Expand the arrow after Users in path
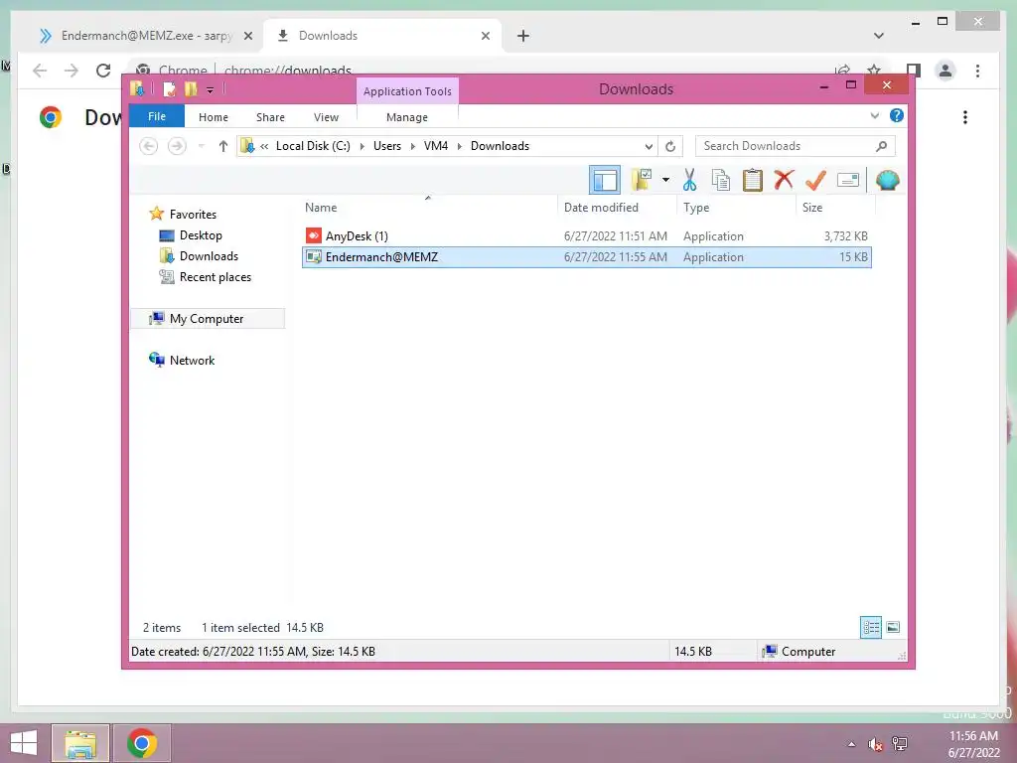Image resolution: width=1017 pixels, height=763 pixels. pyautogui.click(x=412, y=146)
